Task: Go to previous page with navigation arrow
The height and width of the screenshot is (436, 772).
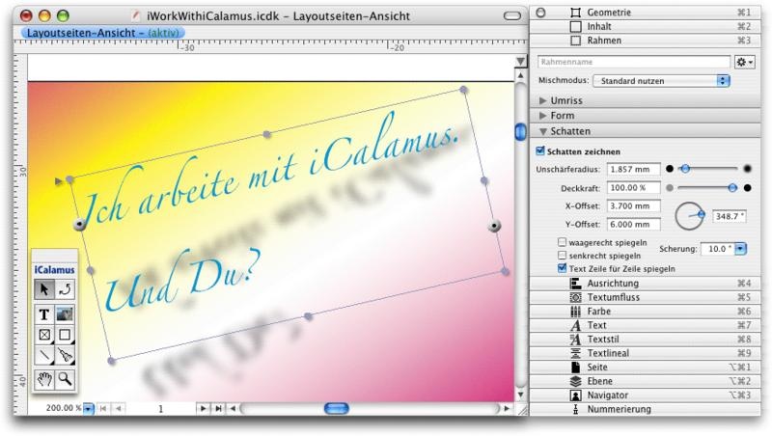Action: click(x=118, y=408)
